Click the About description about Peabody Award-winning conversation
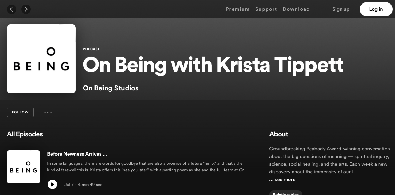The height and width of the screenshot is (195, 395). click(329, 160)
